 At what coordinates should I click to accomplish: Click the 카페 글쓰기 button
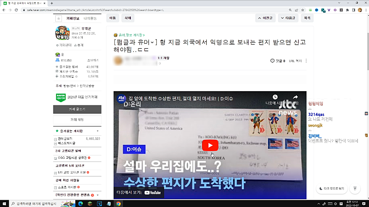77,109
